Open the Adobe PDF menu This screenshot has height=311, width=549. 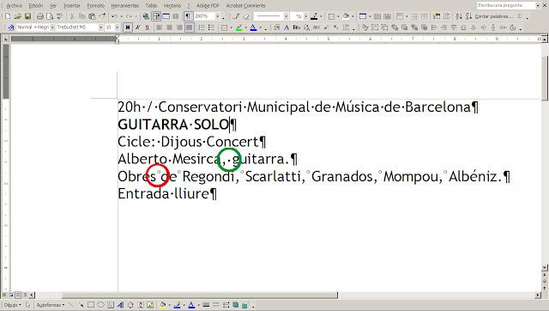pos(208,6)
